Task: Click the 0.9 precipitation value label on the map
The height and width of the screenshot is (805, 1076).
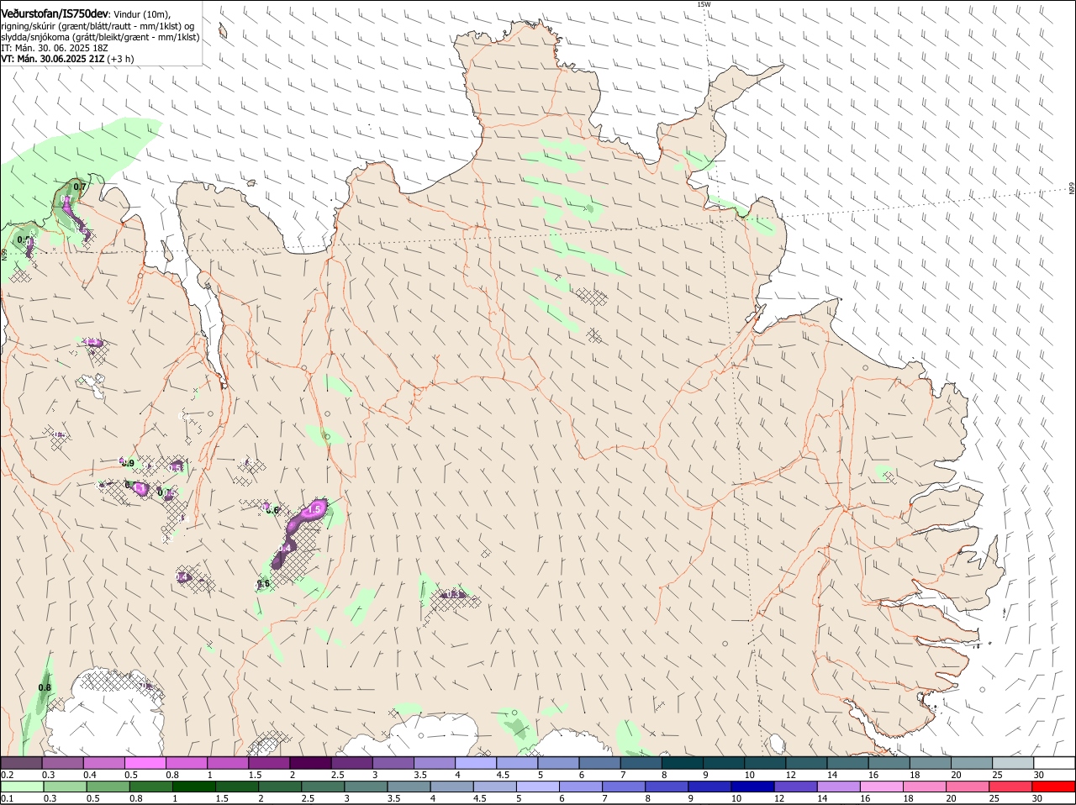Action: tap(128, 463)
